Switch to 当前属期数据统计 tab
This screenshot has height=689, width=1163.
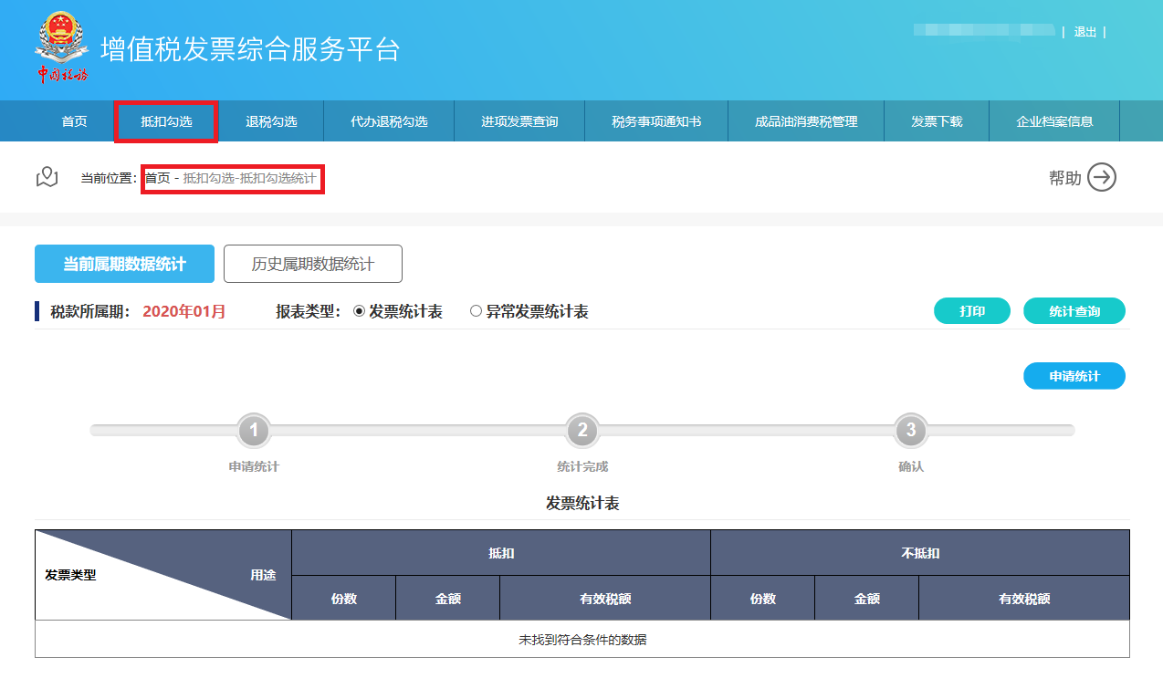click(124, 264)
